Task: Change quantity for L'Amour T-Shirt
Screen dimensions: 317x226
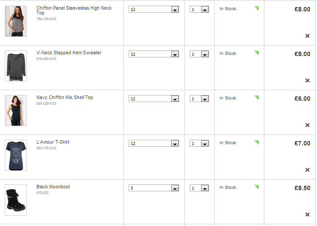Action: pos(199,143)
